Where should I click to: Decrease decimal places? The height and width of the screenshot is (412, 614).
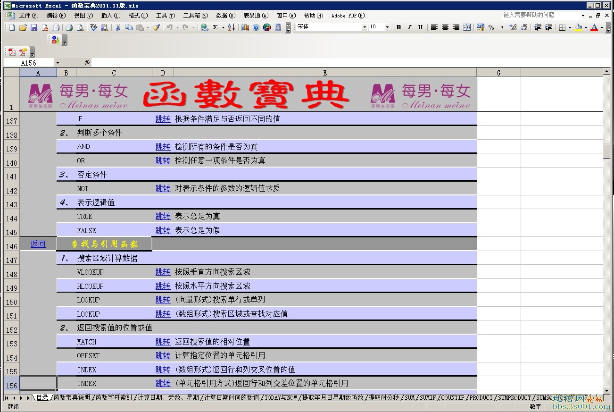click(x=524, y=27)
